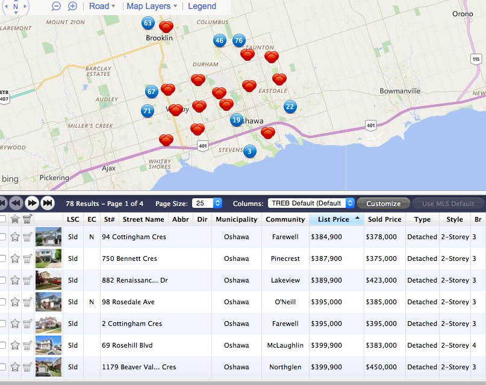Zoom in the map with plus icon
The height and width of the screenshot is (385, 486).
pos(72,6)
